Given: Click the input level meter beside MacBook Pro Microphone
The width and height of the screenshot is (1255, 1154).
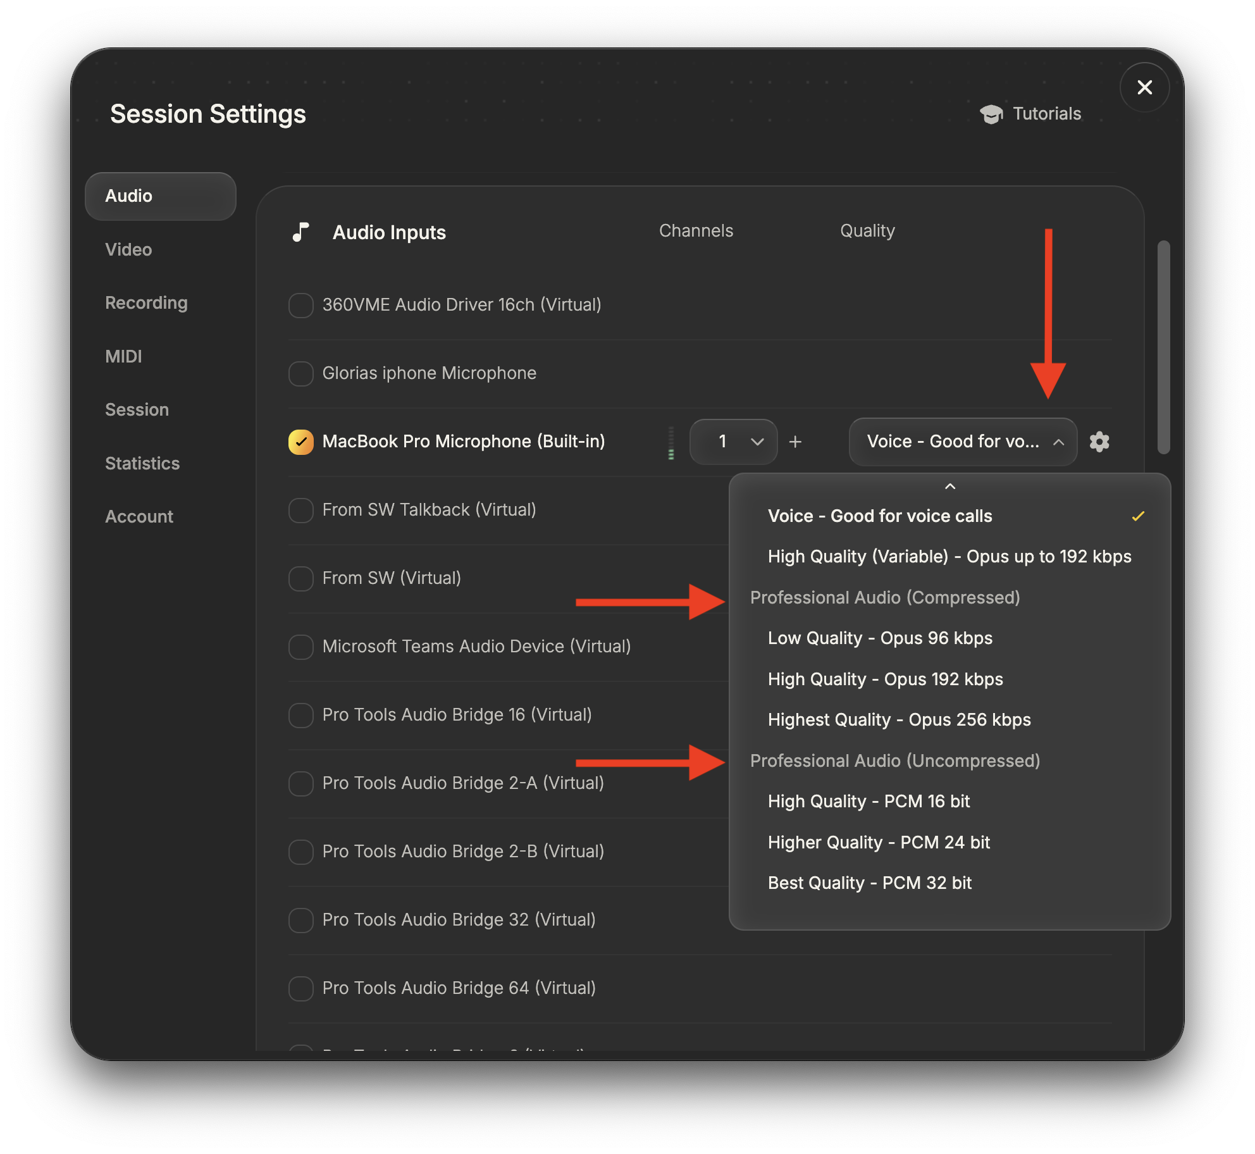Looking at the screenshot, I should click(x=671, y=442).
